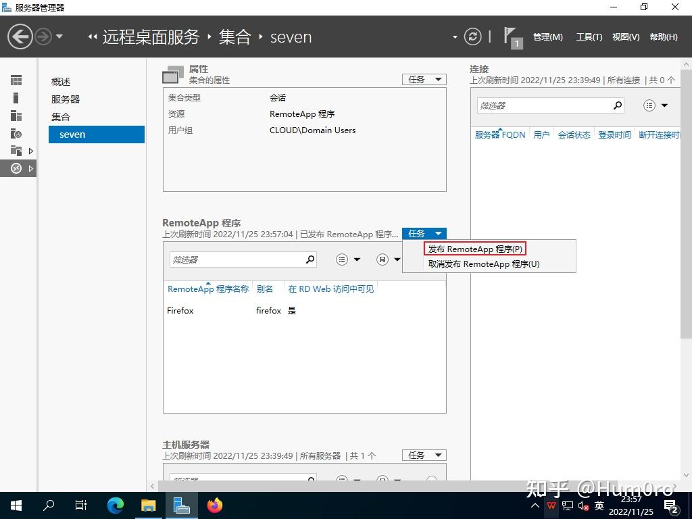Screen dimensions: 692x519
Task: Select 集合 in navigation list
Action: pyautogui.click(x=61, y=117)
